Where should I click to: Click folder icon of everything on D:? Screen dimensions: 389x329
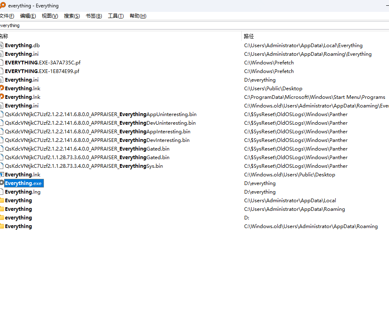tap(2, 218)
